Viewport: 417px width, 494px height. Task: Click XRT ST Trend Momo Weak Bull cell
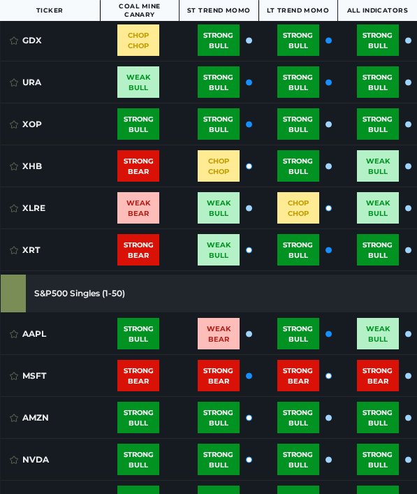pyautogui.click(x=219, y=250)
